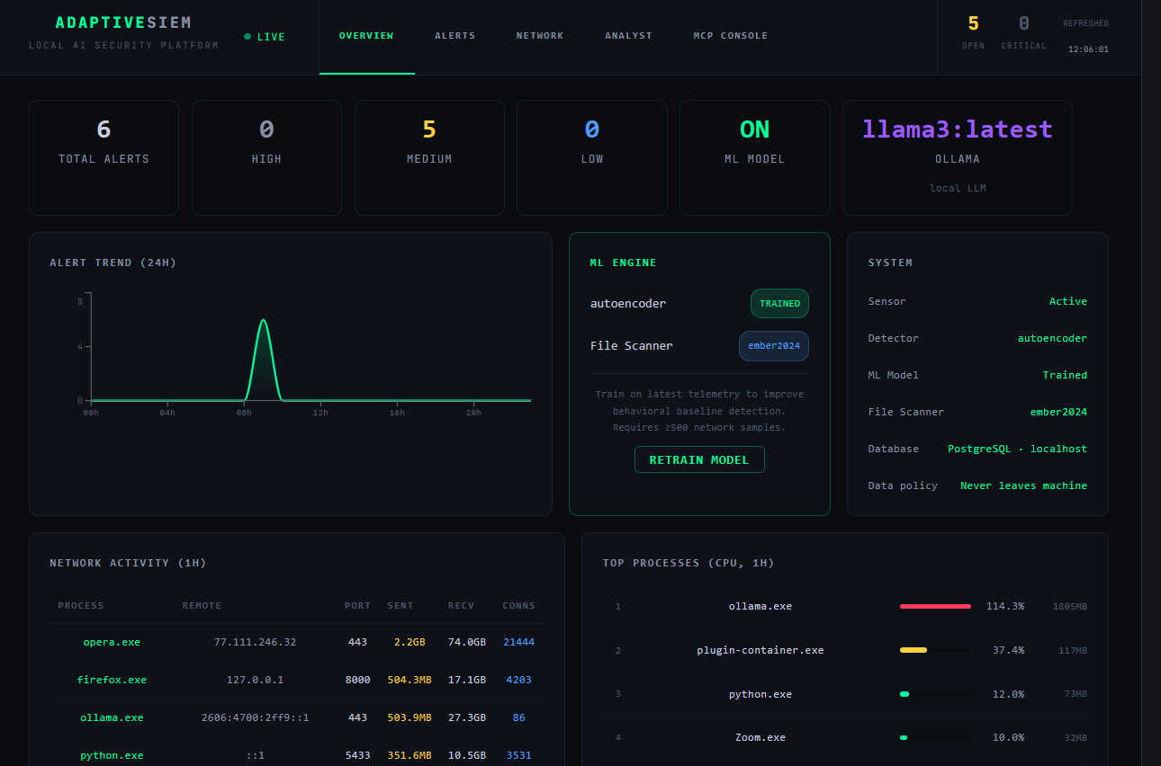The height and width of the screenshot is (766, 1161).
Task: Open opera.exe in network activity
Action: pyautogui.click(x=112, y=642)
